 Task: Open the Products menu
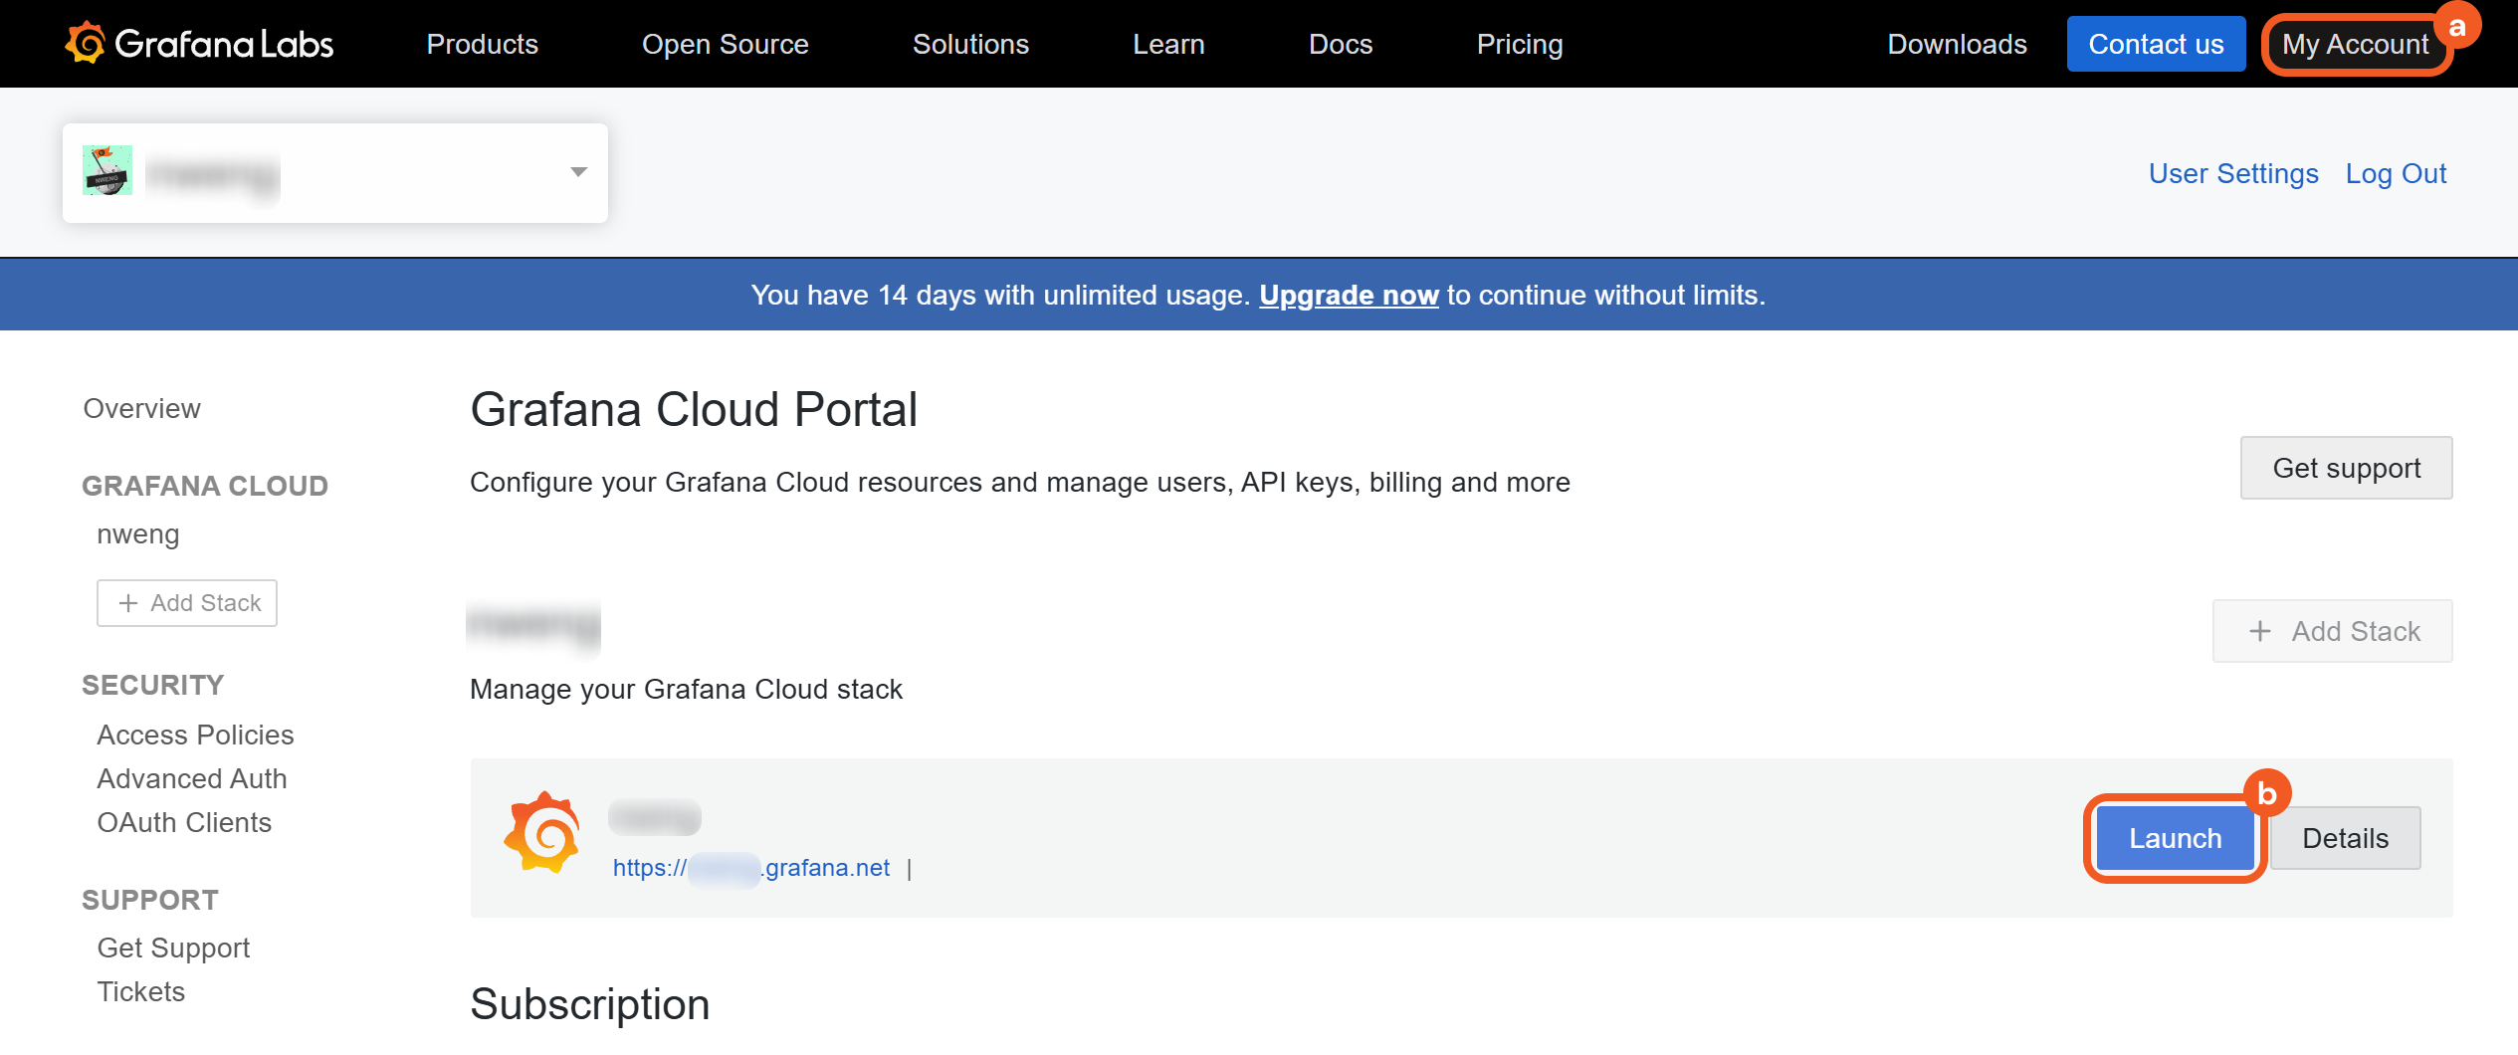coord(482,44)
